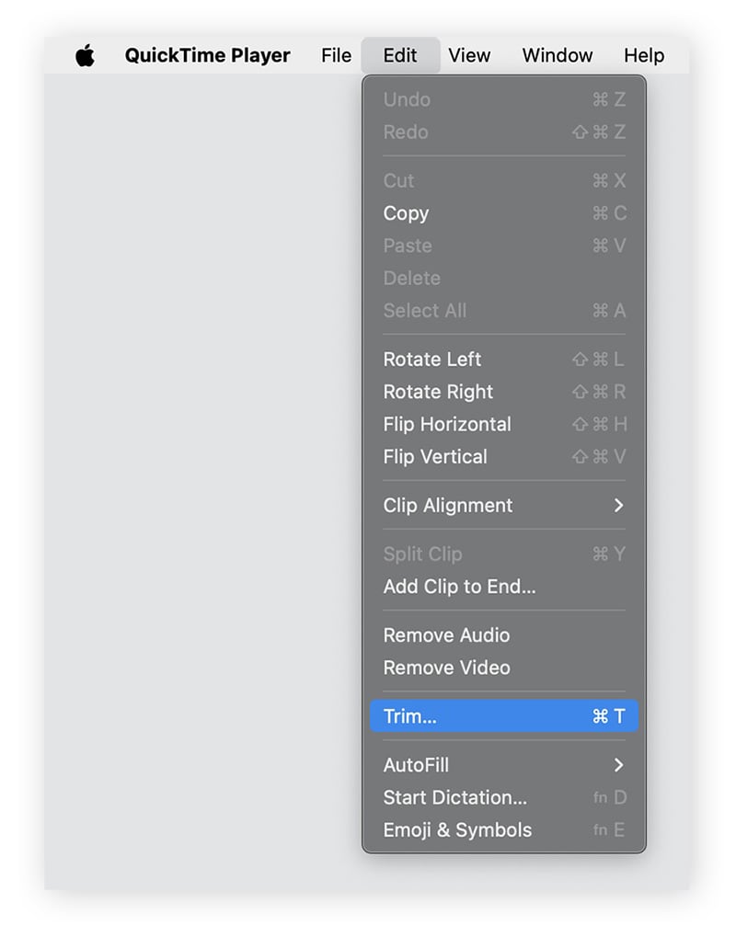Open the Window menu
736x937 pixels.
coord(557,55)
